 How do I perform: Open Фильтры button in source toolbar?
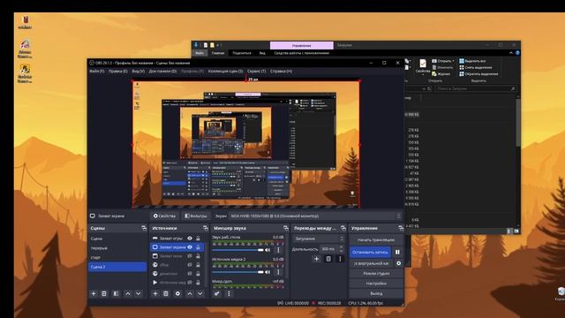tap(196, 216)
